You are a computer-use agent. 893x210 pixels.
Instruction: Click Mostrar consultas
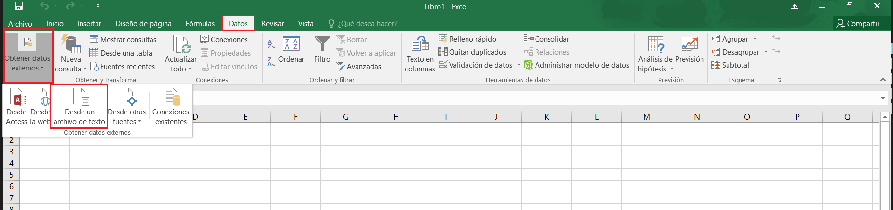click(123, 39)
